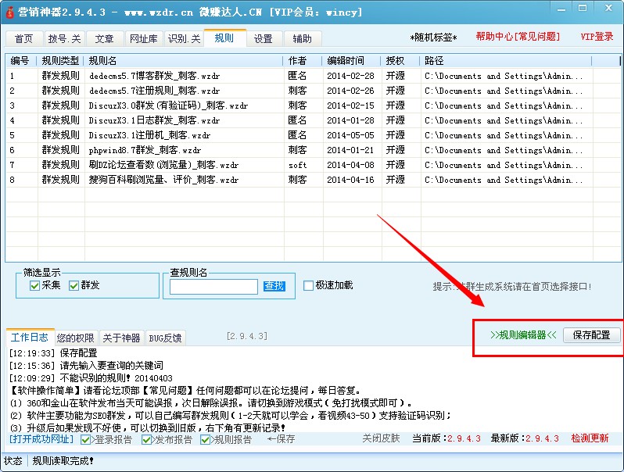Open the 首页 tab
The image size is (624, 472).
pyautogui.click(x=24, y=38)
